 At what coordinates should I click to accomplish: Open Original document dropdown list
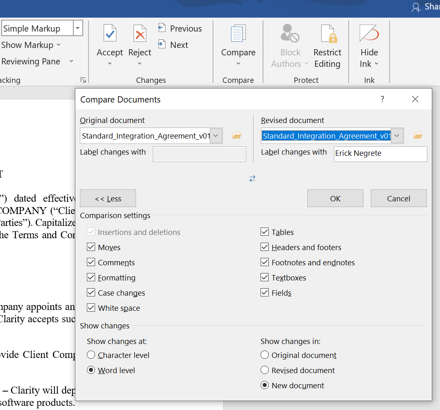[x=216, y=136]
